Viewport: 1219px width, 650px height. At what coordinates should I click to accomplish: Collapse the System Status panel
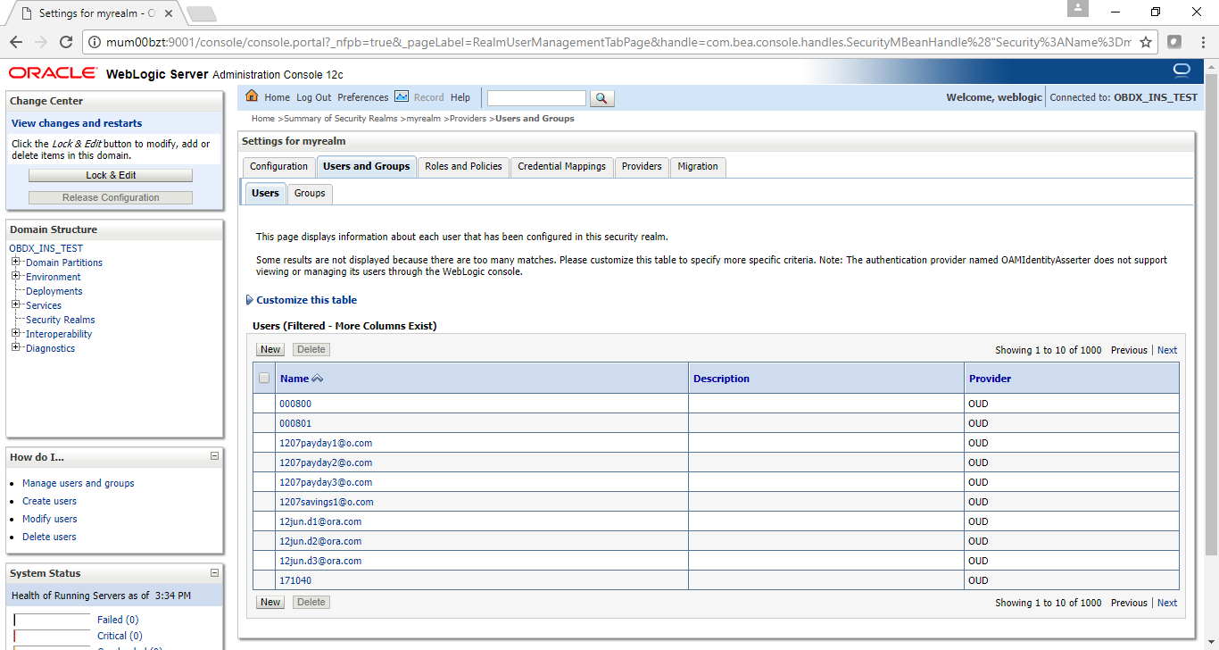click(x=214, y=572)
